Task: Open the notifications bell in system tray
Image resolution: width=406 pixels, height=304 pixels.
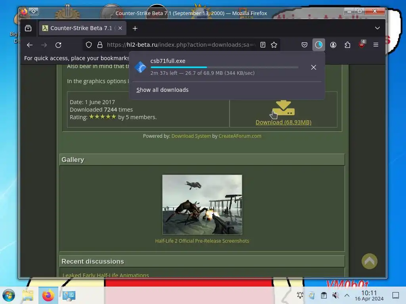Action: (x=300, y=295)
